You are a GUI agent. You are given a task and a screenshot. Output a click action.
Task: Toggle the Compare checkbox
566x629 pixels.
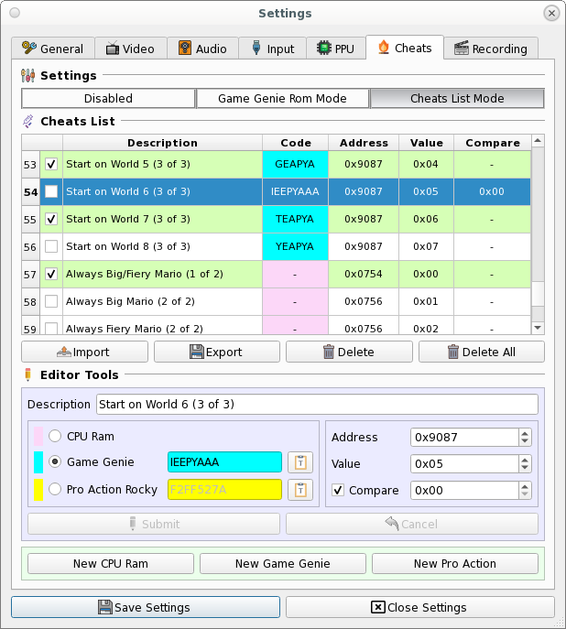pyautogui.click(x=338, y=490)
